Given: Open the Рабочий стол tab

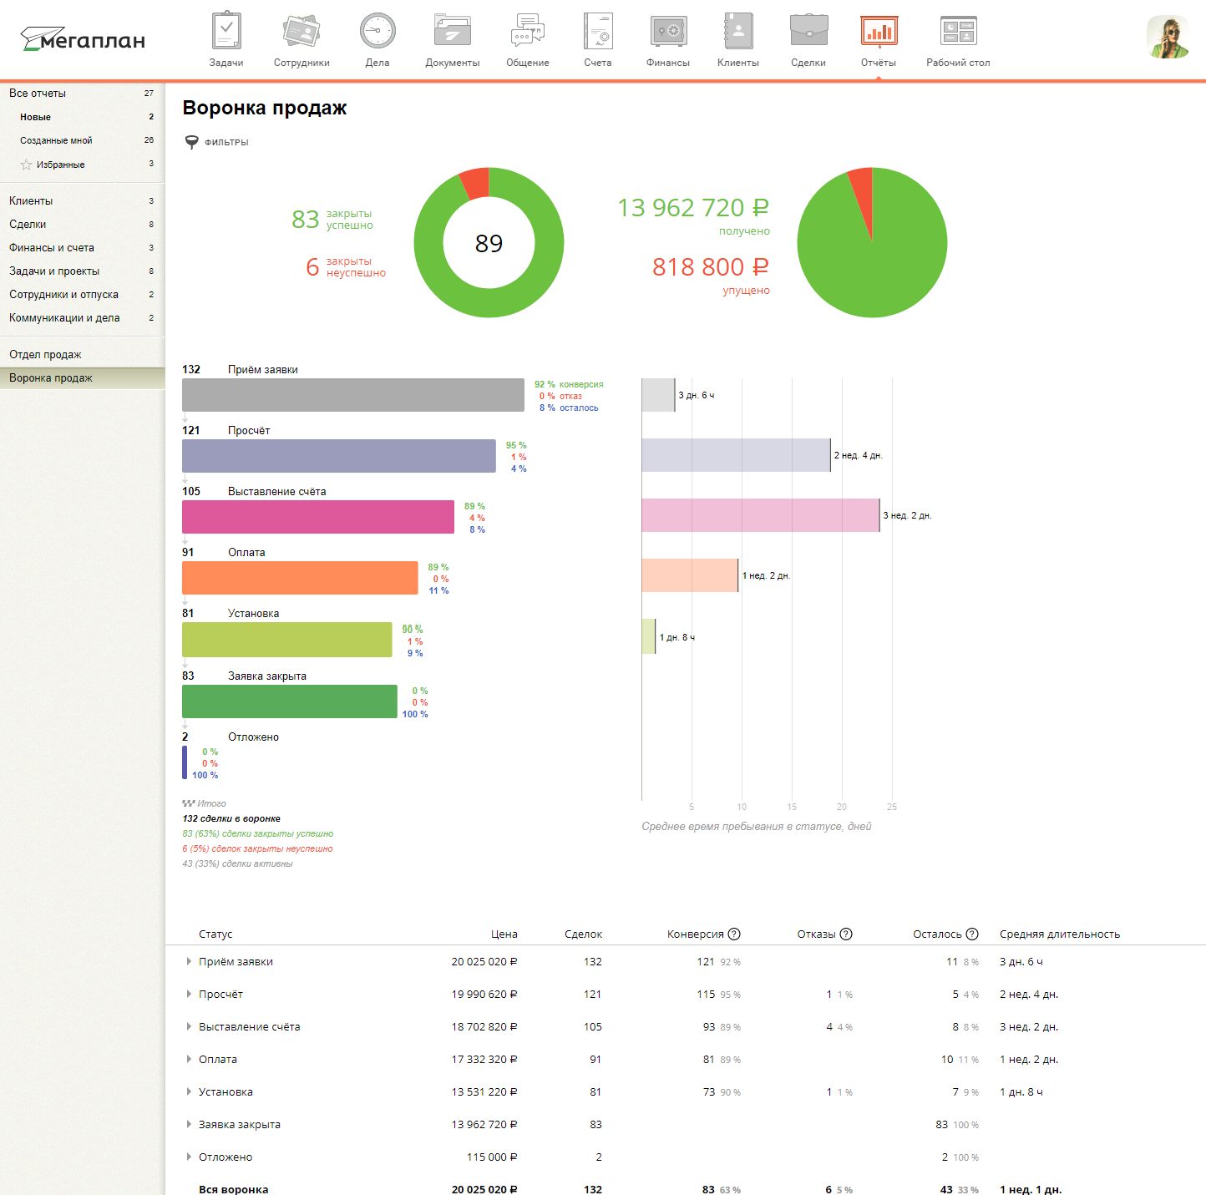Looking at the screenshot, I should click(x=957, y=36).
